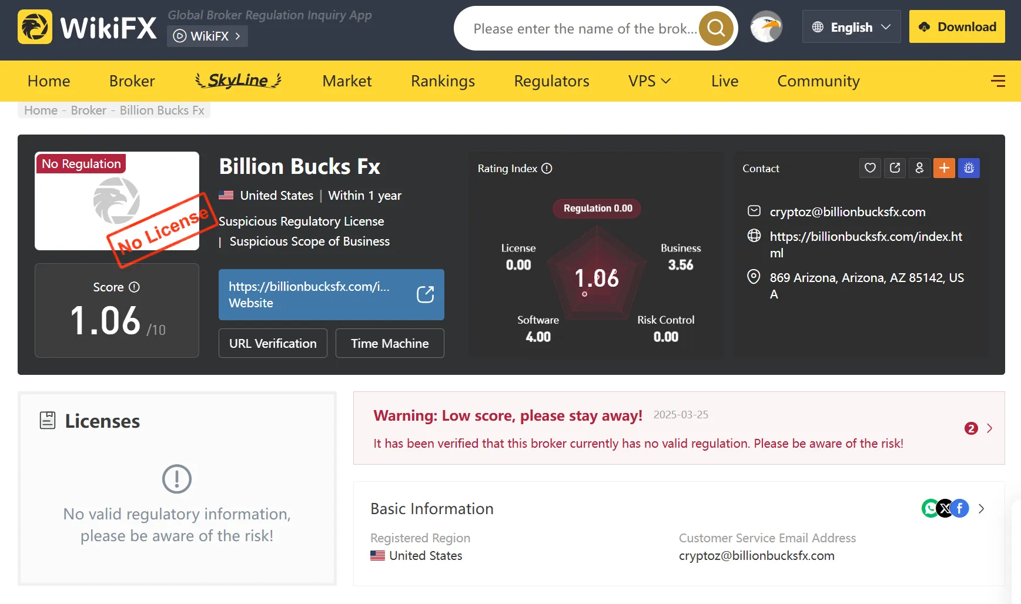1021x604 pixels.
Task: Click the yellow Download button
Action: coord(957,26)
